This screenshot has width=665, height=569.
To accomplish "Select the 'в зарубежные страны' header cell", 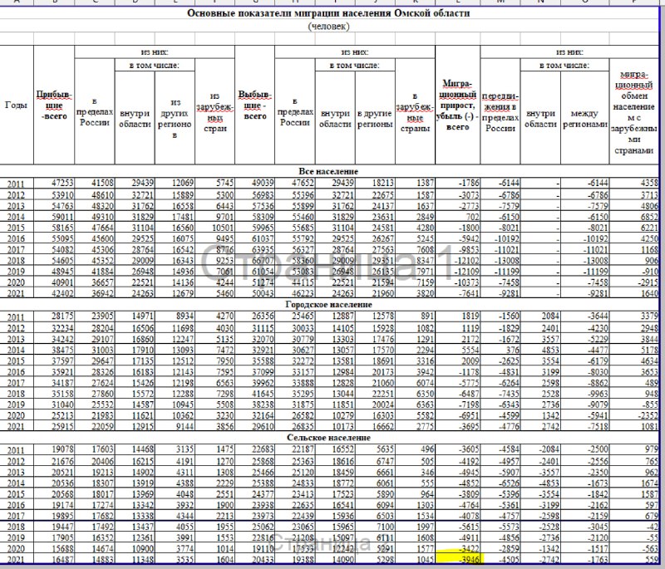I will click(x=415, y=111).
